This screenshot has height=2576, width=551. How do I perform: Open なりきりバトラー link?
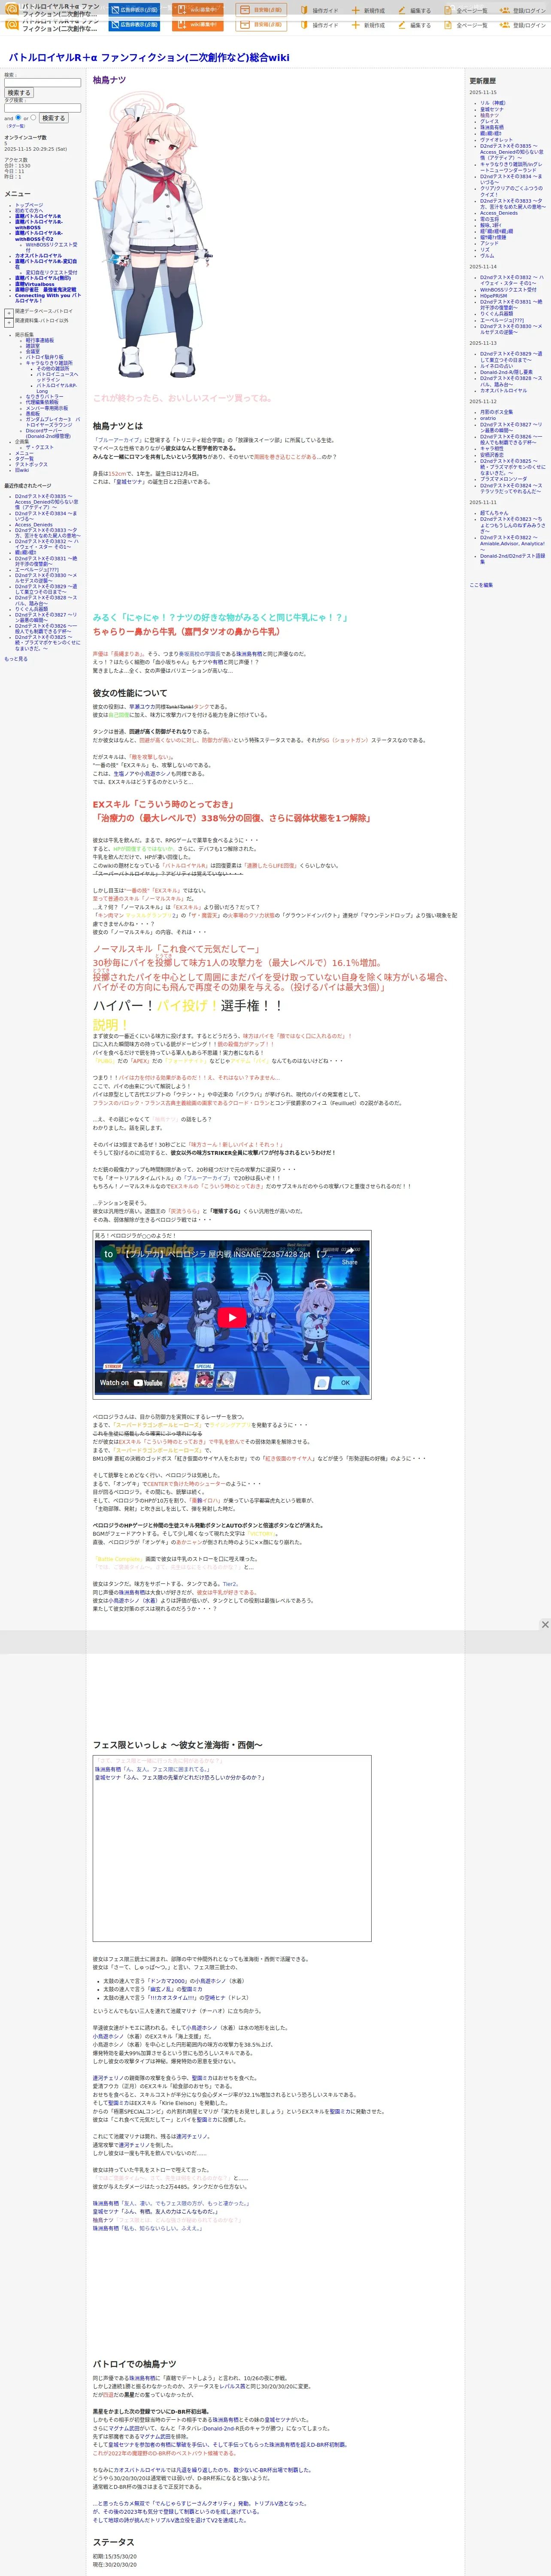[44, 397]
